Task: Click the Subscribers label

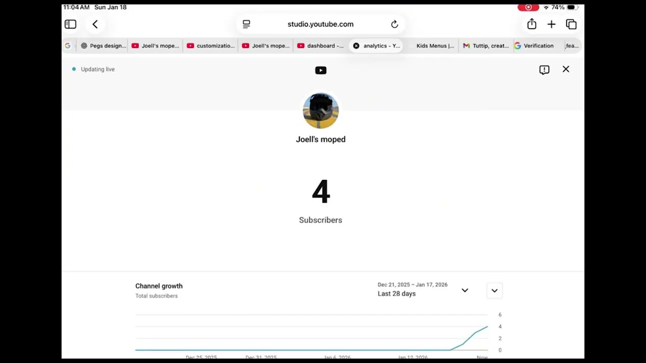Action: click(320, 220)
